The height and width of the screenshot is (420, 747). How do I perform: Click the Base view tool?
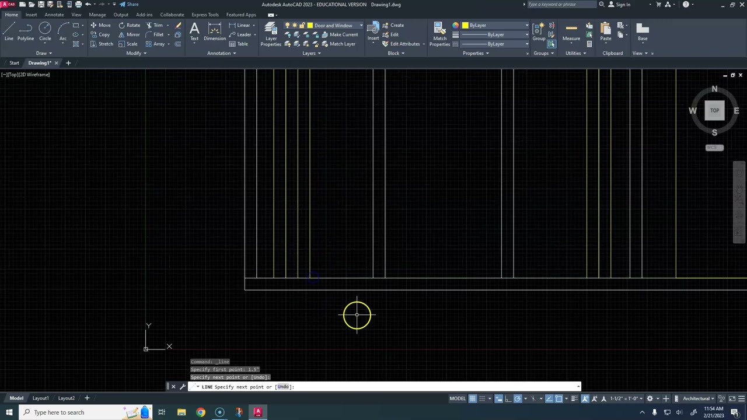point(643,32)
